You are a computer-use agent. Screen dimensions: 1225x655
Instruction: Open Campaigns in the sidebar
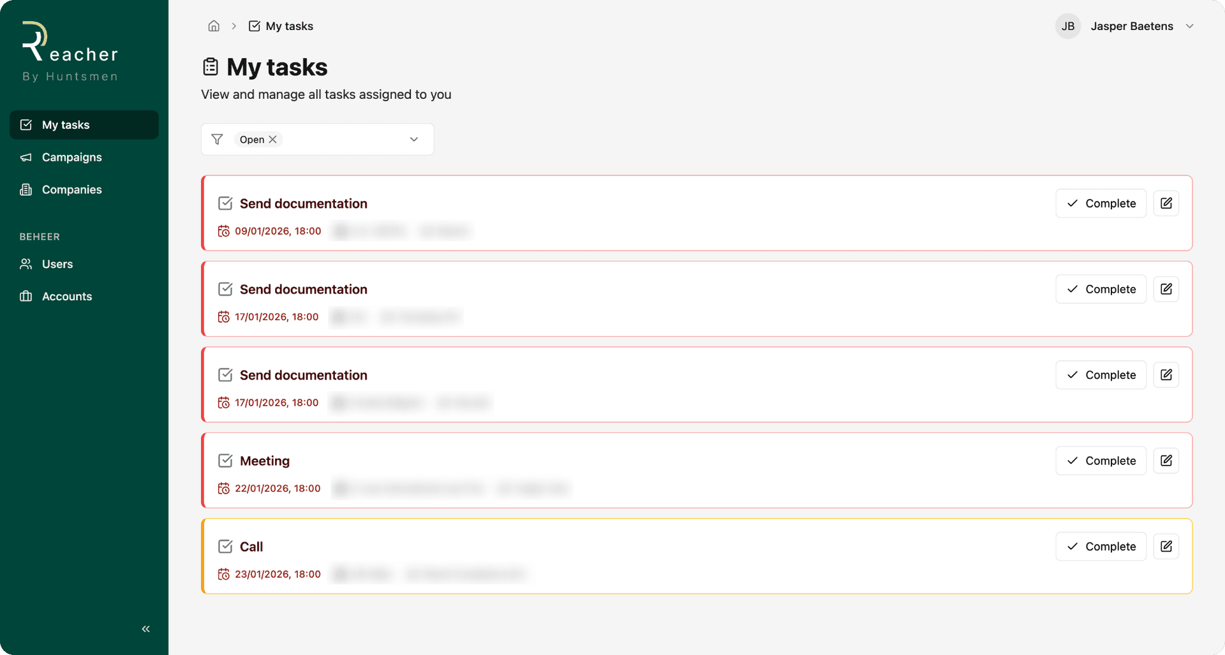[71, 157]
